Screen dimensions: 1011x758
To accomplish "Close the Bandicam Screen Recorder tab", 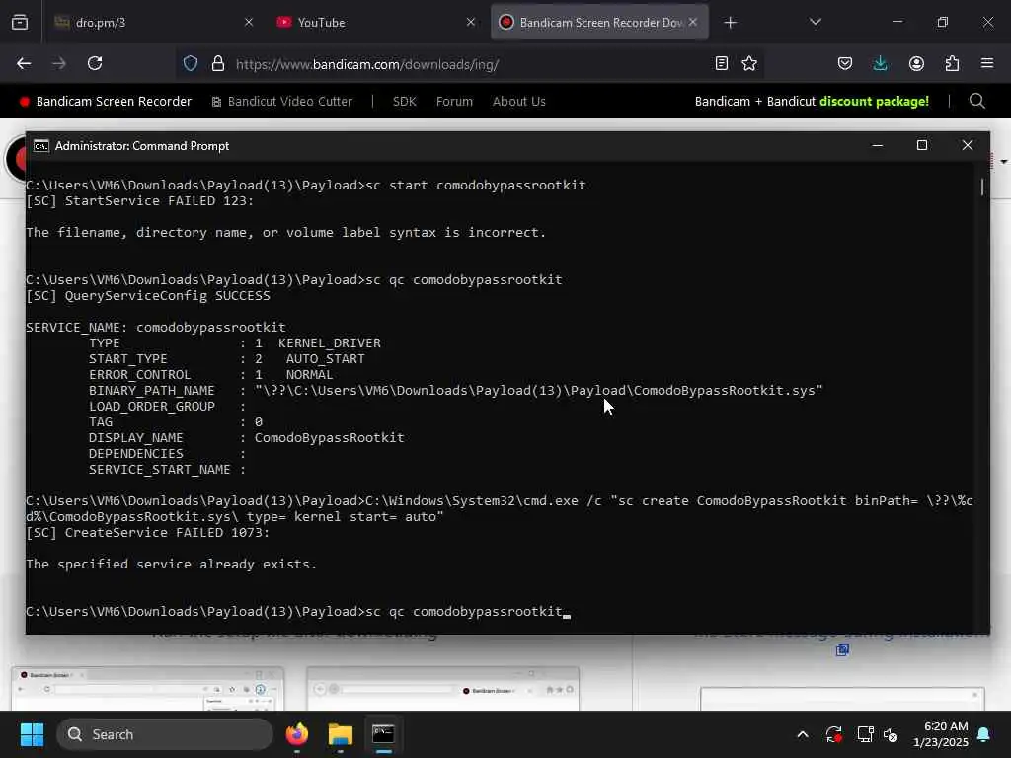I will coord(693,23).
